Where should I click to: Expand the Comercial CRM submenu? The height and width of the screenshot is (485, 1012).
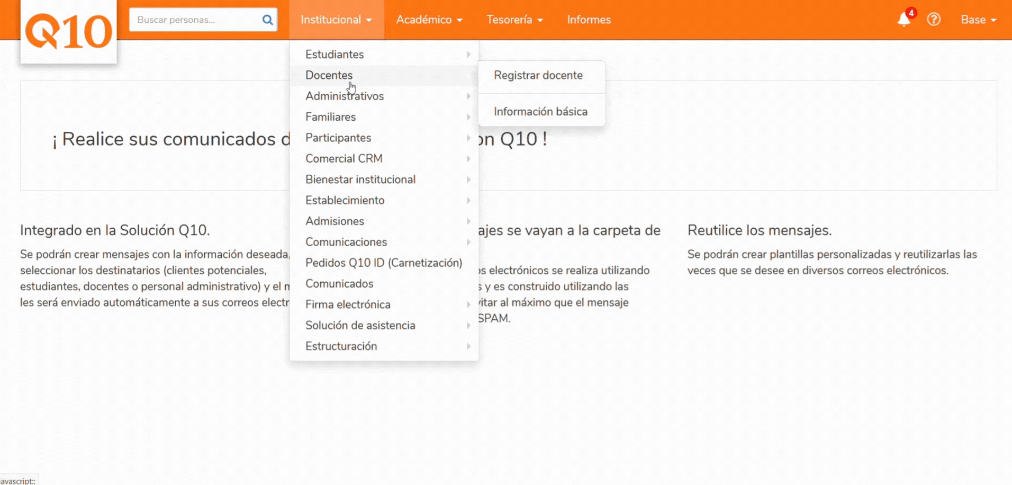pyautogui.click(x=384, y=159)
